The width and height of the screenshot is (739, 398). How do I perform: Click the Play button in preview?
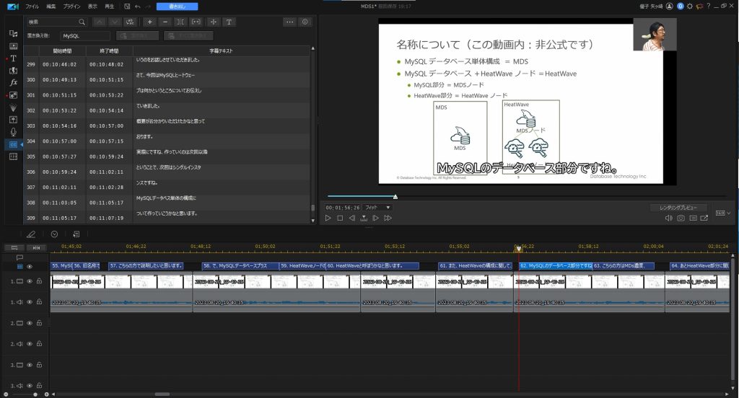328,218
